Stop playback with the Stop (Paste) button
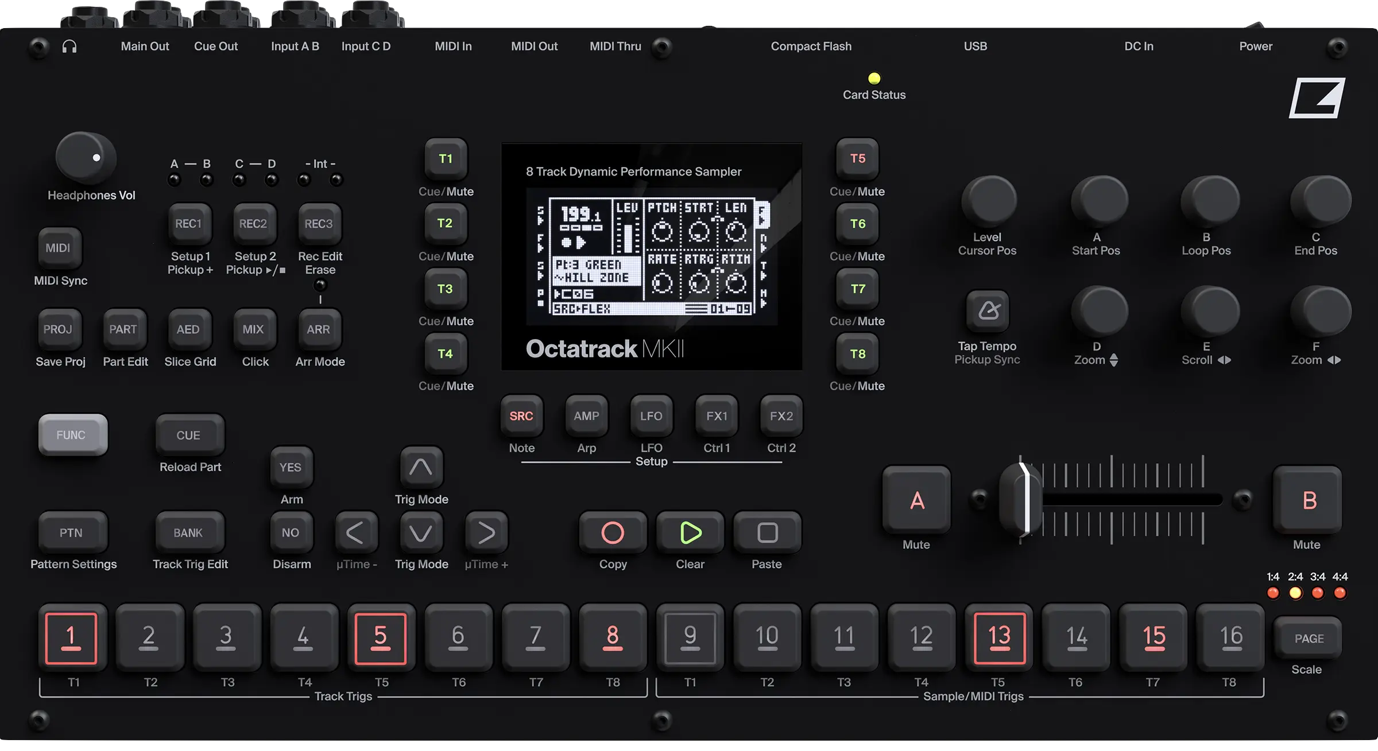1378x751 pixels. tap(767, 532)
